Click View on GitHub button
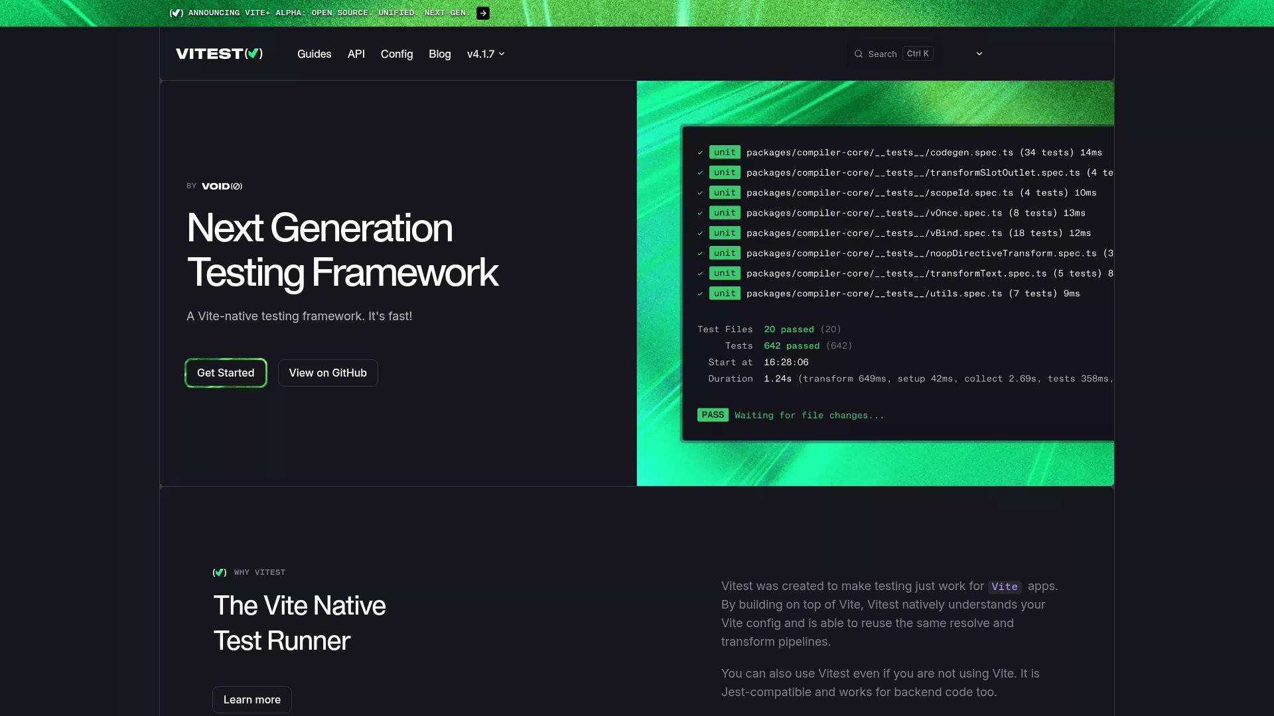This screenshot has width=1274, height=716. pos(328,373)
